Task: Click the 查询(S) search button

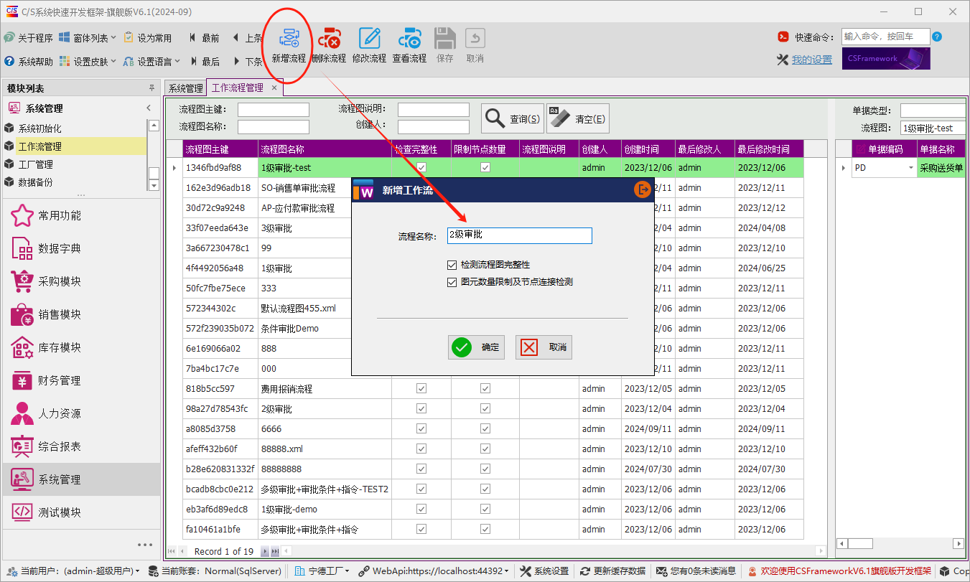Action: [512, 118]
